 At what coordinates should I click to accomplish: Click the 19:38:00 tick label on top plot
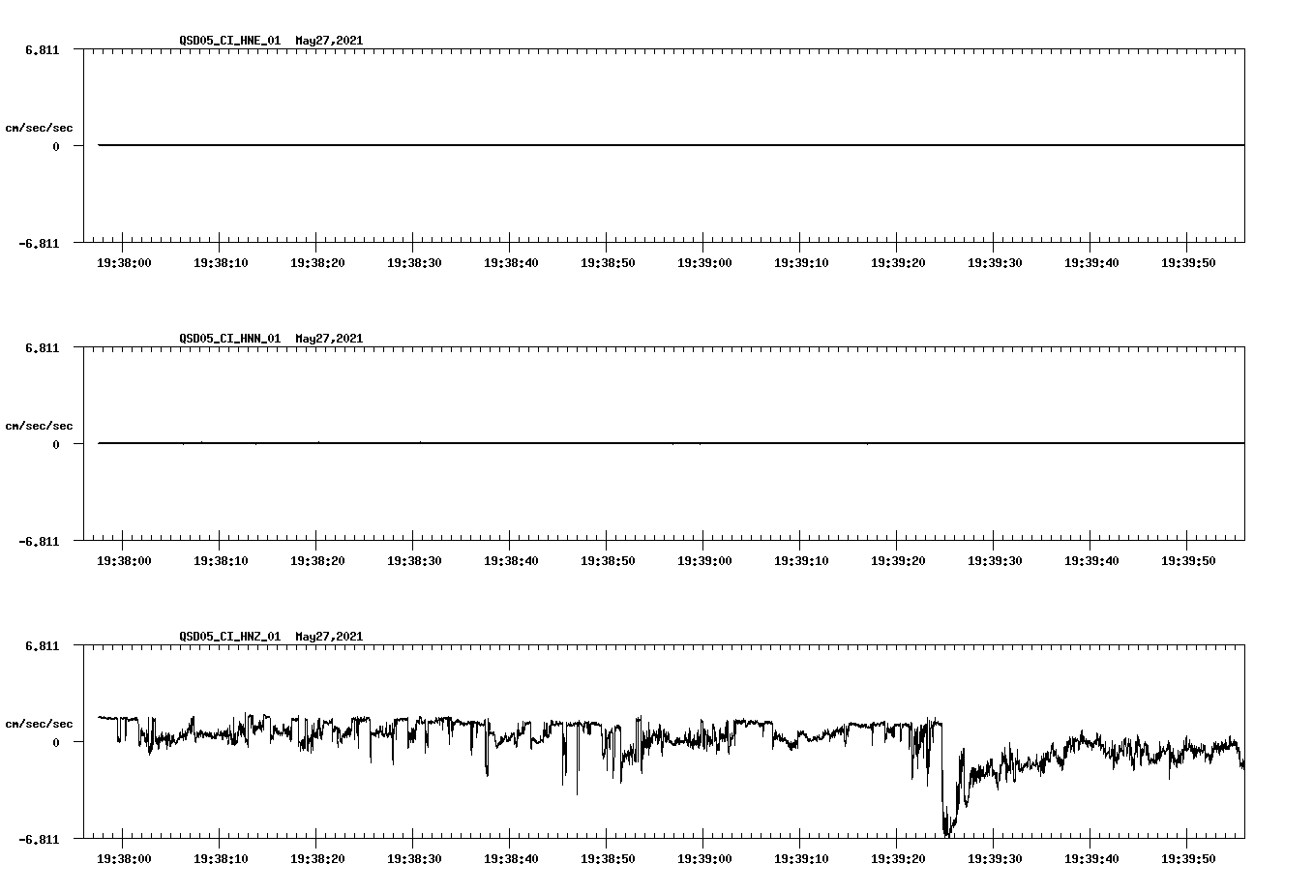(x=125, y=261)
